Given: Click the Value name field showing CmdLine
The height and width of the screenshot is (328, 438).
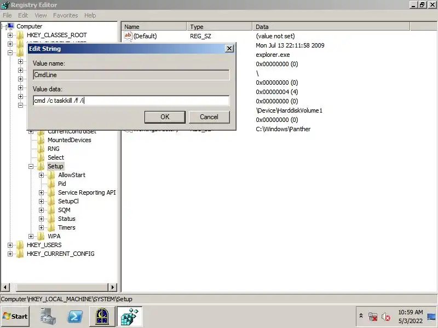Looking at the screenshot, I should (x=131, y=75).
